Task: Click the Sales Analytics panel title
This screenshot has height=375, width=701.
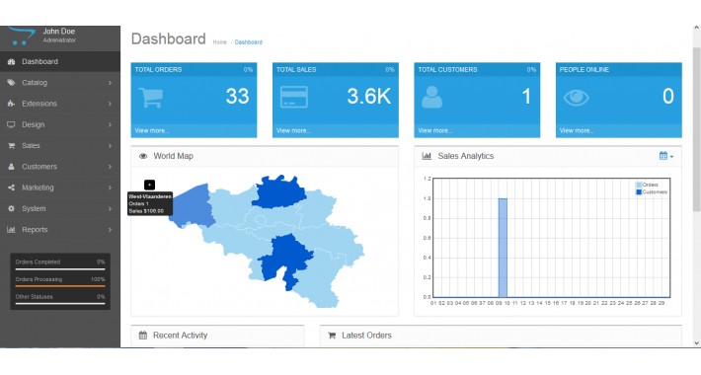Action: (x=466, y=156)
